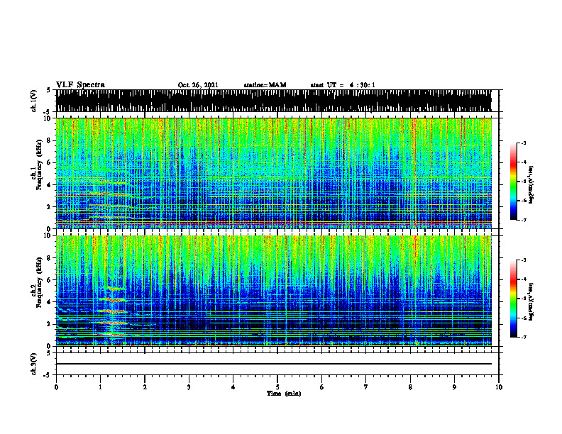The image size is (562, 434).
Task: Click the "9" tick on the Time axis
Action: click(x=454, y=387)
